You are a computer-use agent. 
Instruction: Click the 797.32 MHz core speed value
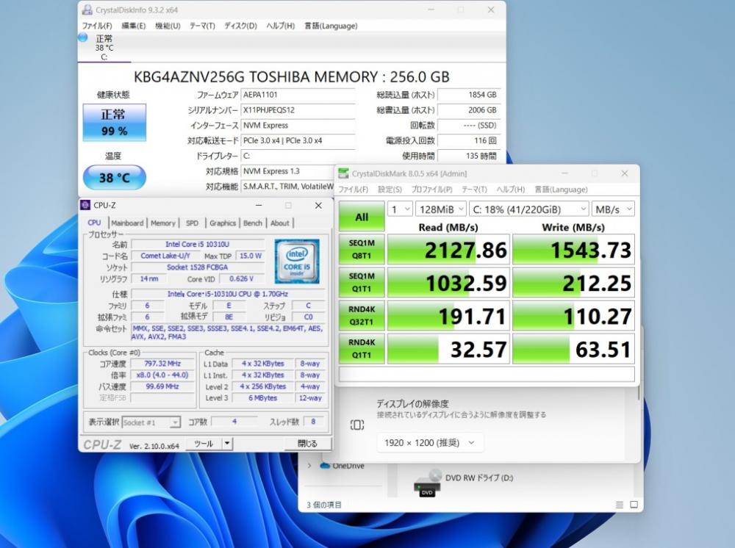tap(162, 364)
